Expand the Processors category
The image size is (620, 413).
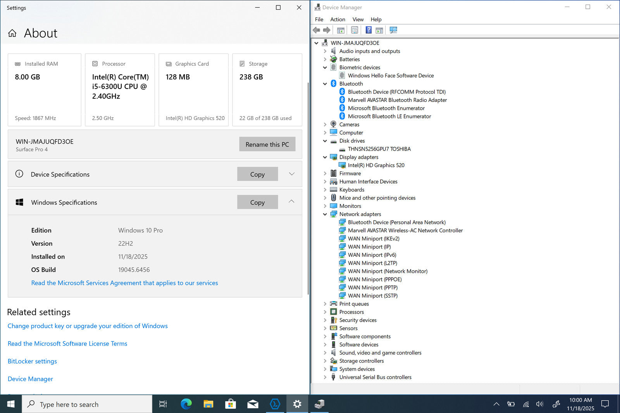[x=325, y=312]
